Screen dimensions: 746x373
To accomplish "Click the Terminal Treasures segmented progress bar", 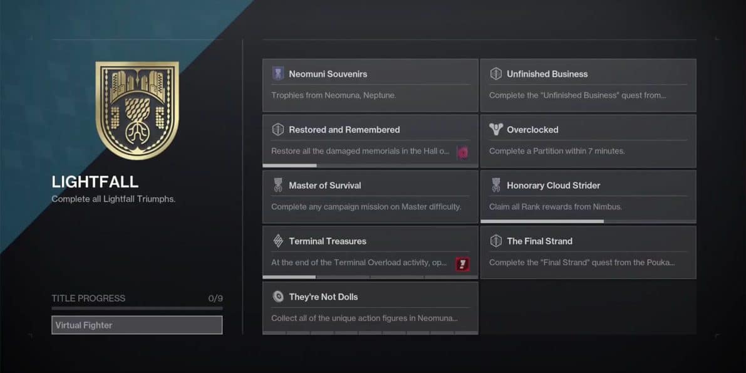I will [370, 277].
